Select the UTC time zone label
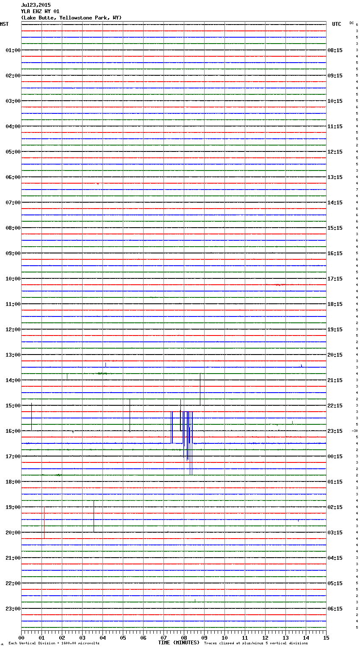Screen dimensions: 360x649 click(x=336, y=24)
